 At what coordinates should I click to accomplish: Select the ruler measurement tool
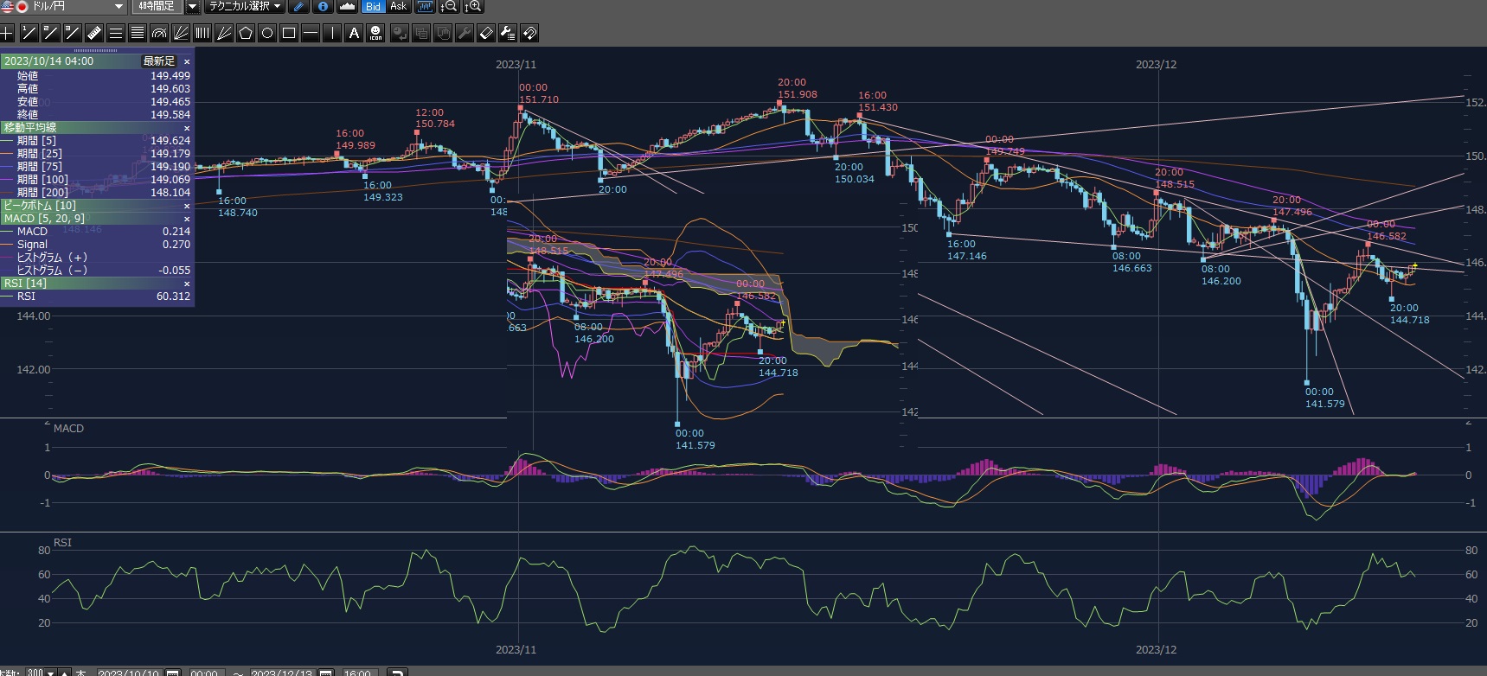tap(94, 34)
